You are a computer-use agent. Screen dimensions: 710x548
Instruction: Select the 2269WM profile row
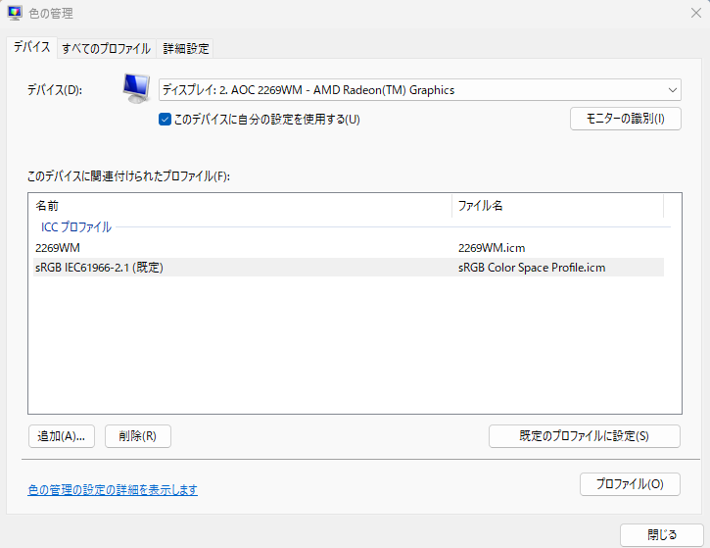pyautogui.click(x=349, y=248)
